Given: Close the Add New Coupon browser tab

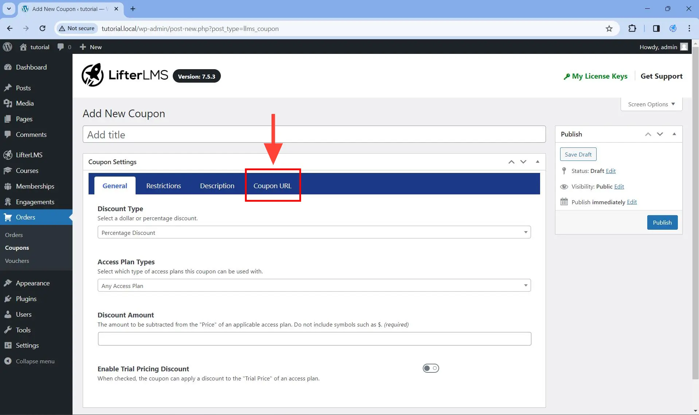Looking at the screenshot, I should (x=116, y=9).
